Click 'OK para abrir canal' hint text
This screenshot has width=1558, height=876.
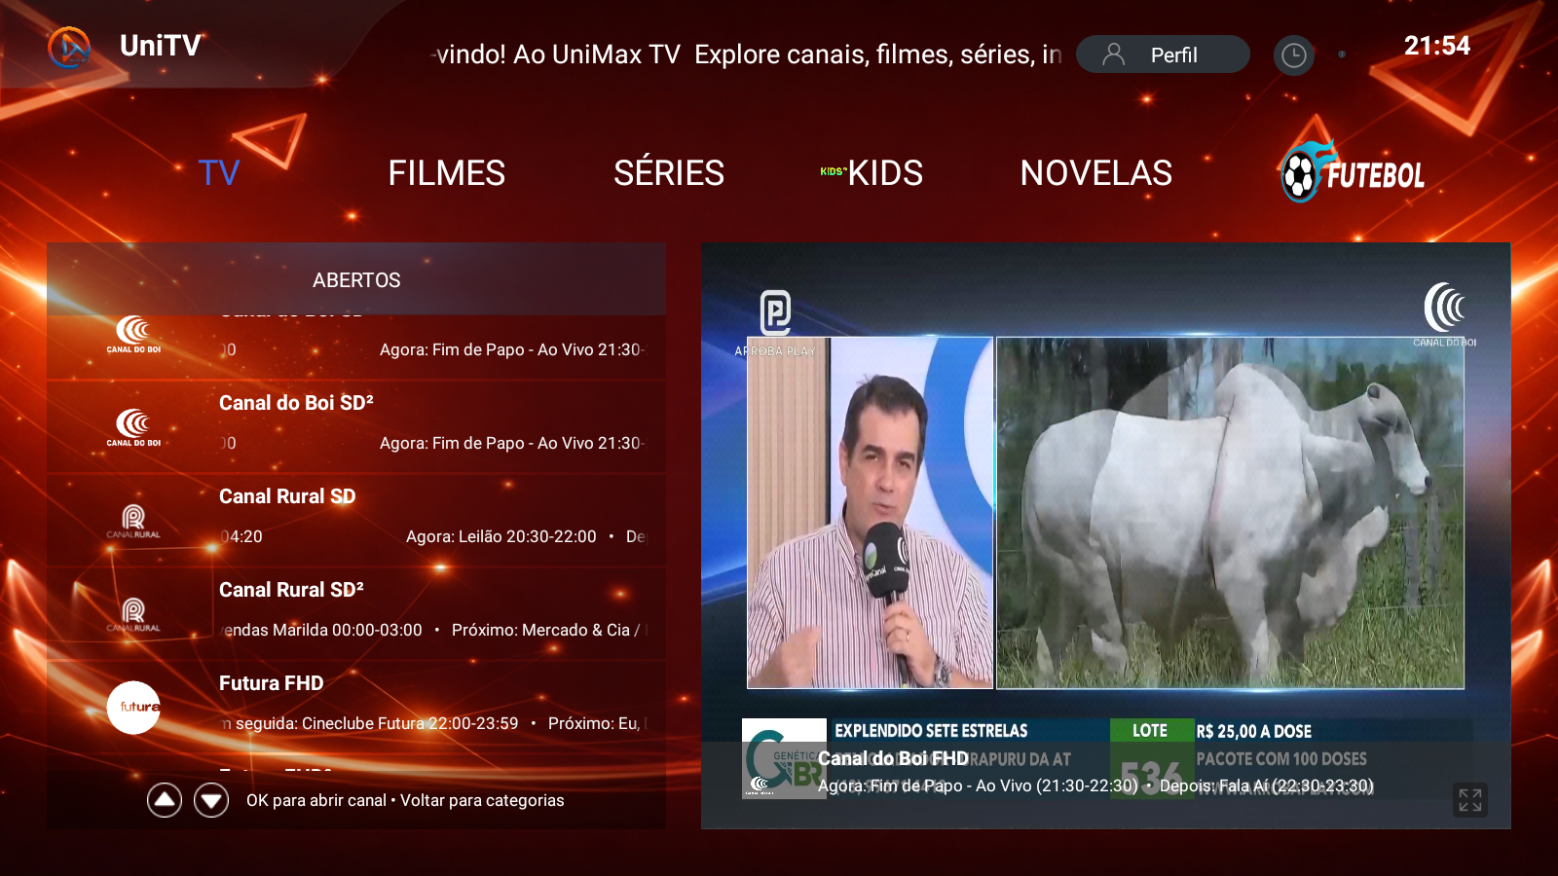pyautogui.click(x=315, y=800)
